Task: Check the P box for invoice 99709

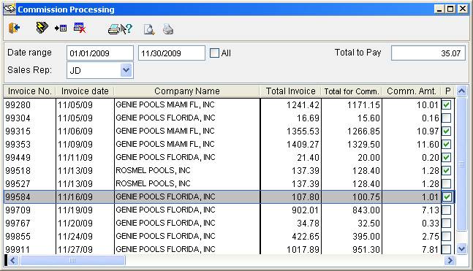Action: [447, 210]
